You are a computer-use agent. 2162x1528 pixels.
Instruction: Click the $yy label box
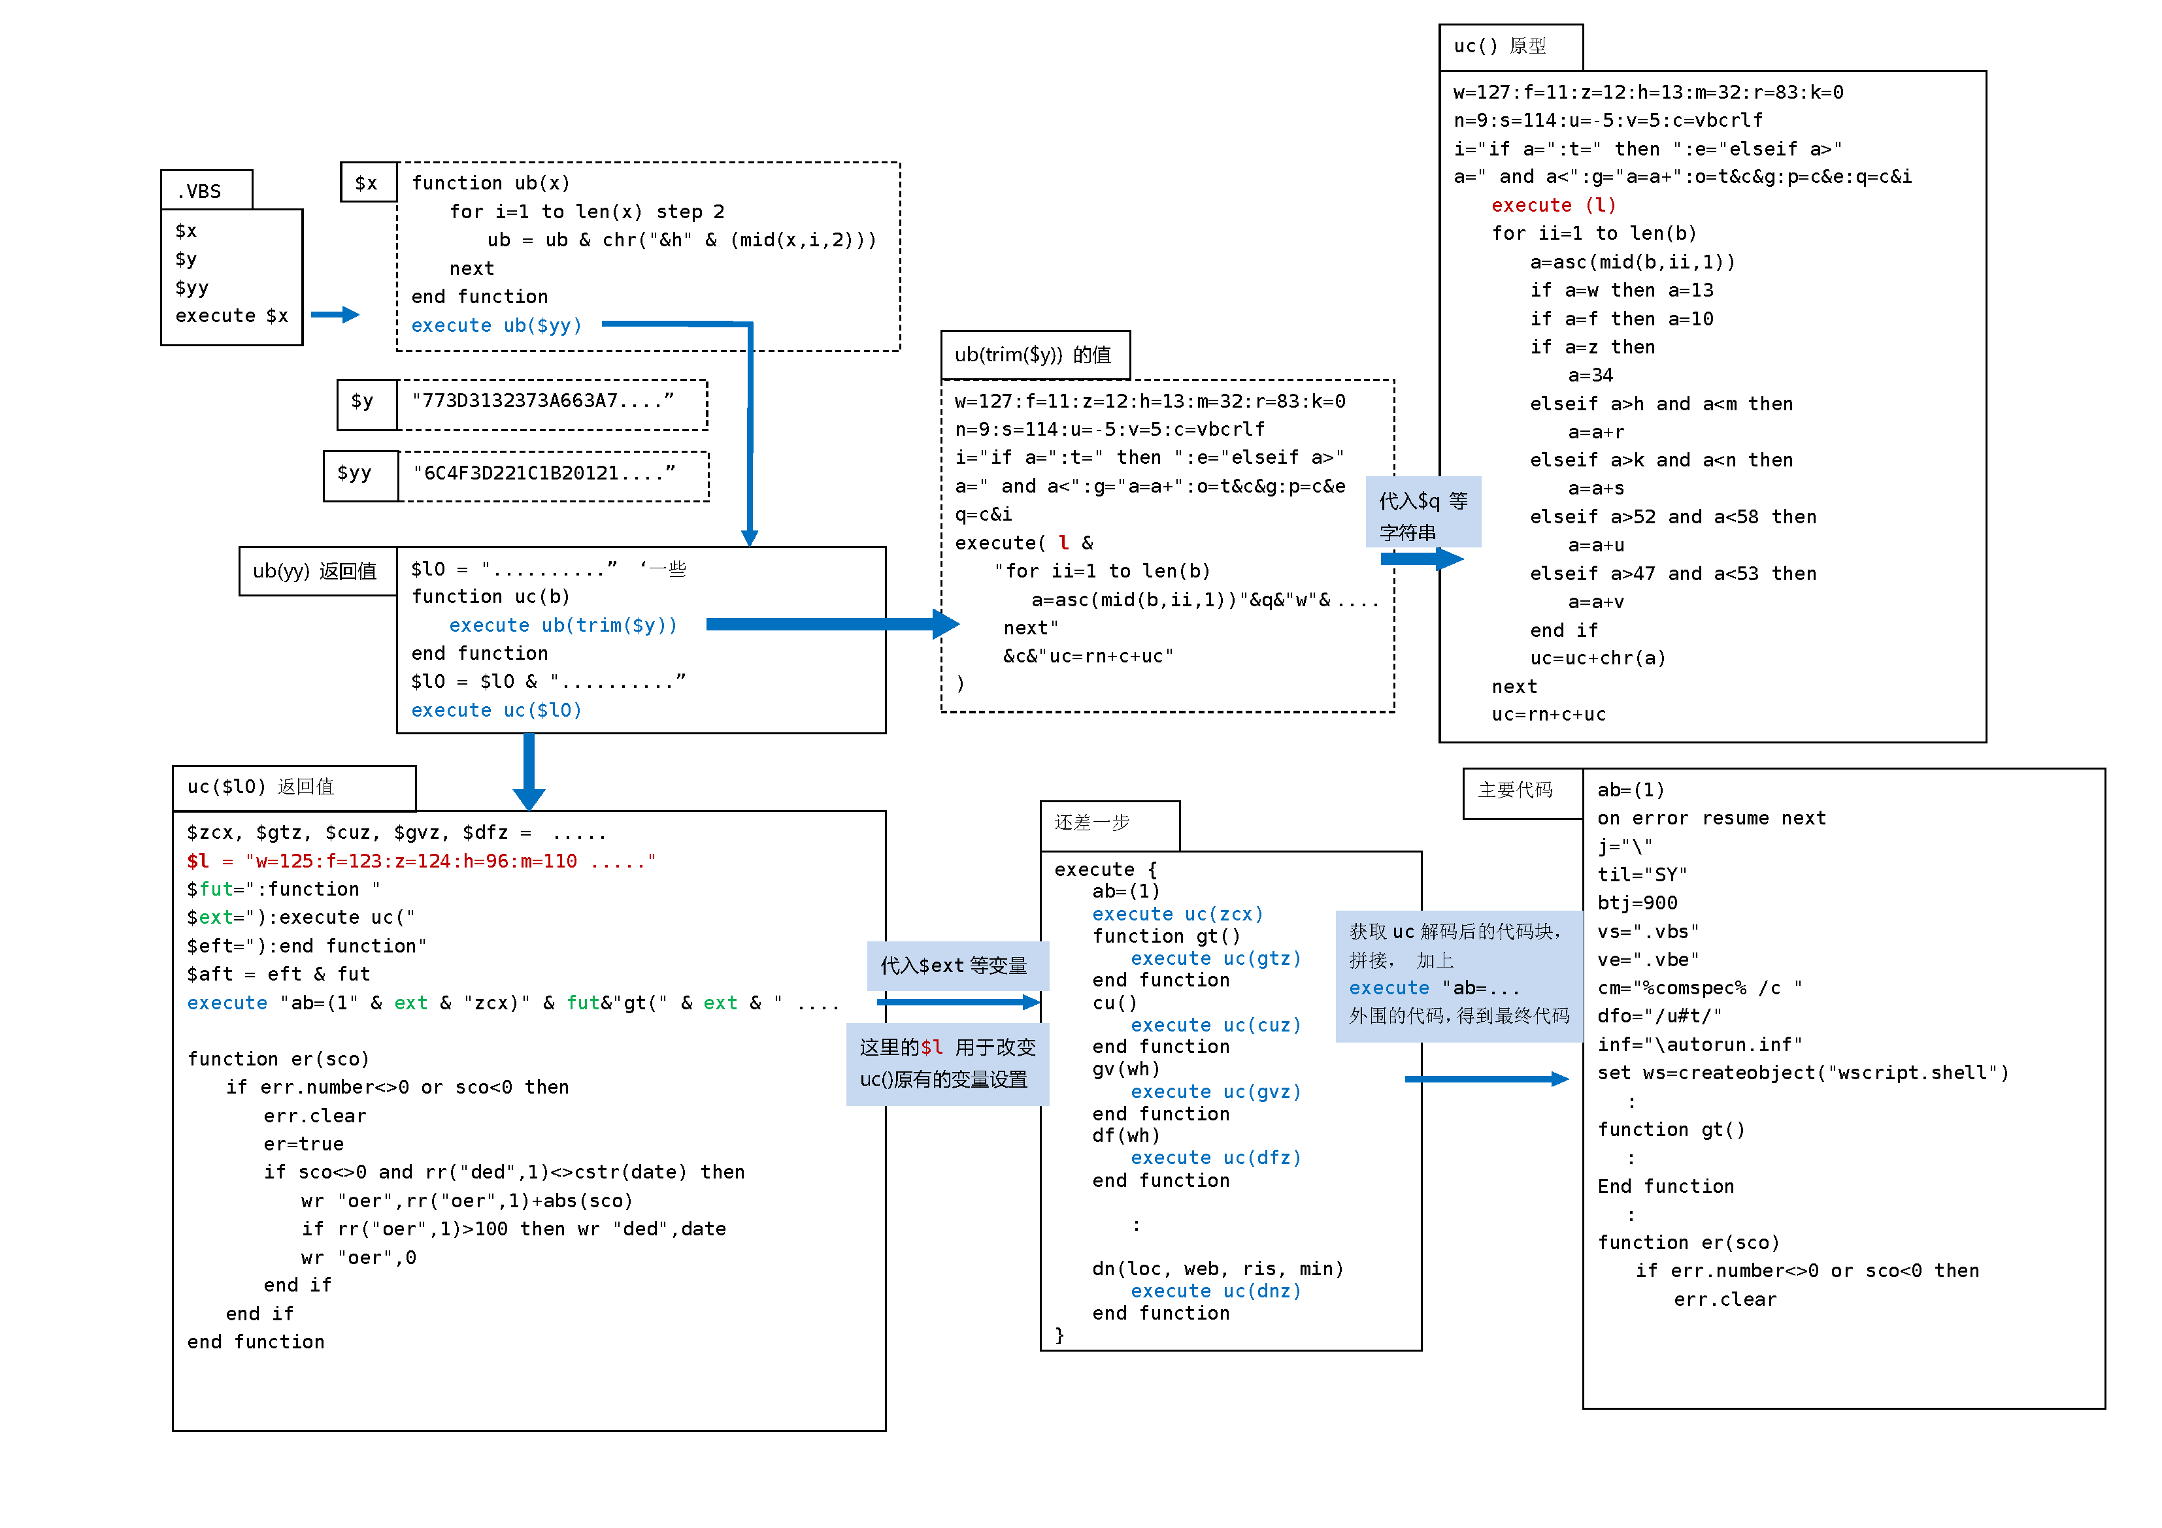click(359, 474)
